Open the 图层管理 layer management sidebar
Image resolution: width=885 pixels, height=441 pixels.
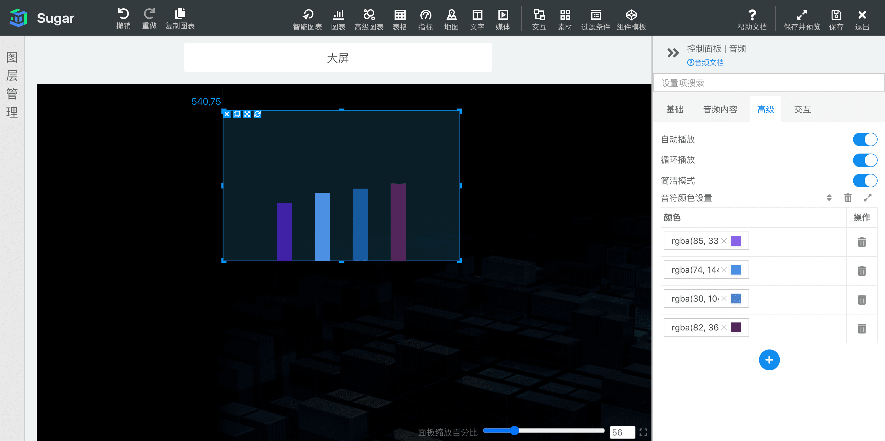[x=12, y=84]
